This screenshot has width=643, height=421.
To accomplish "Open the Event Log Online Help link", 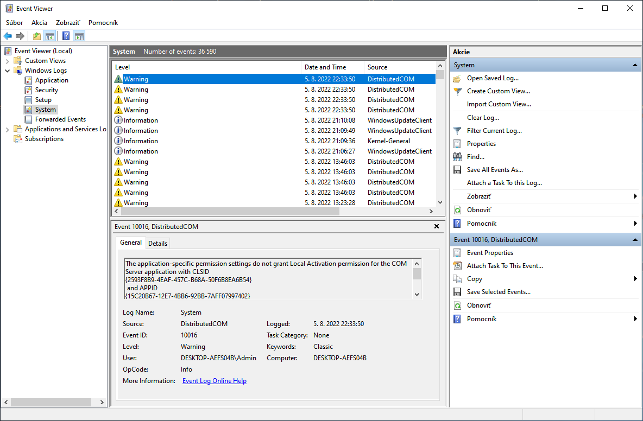I will pyautogui.click(x=214, y=381).
